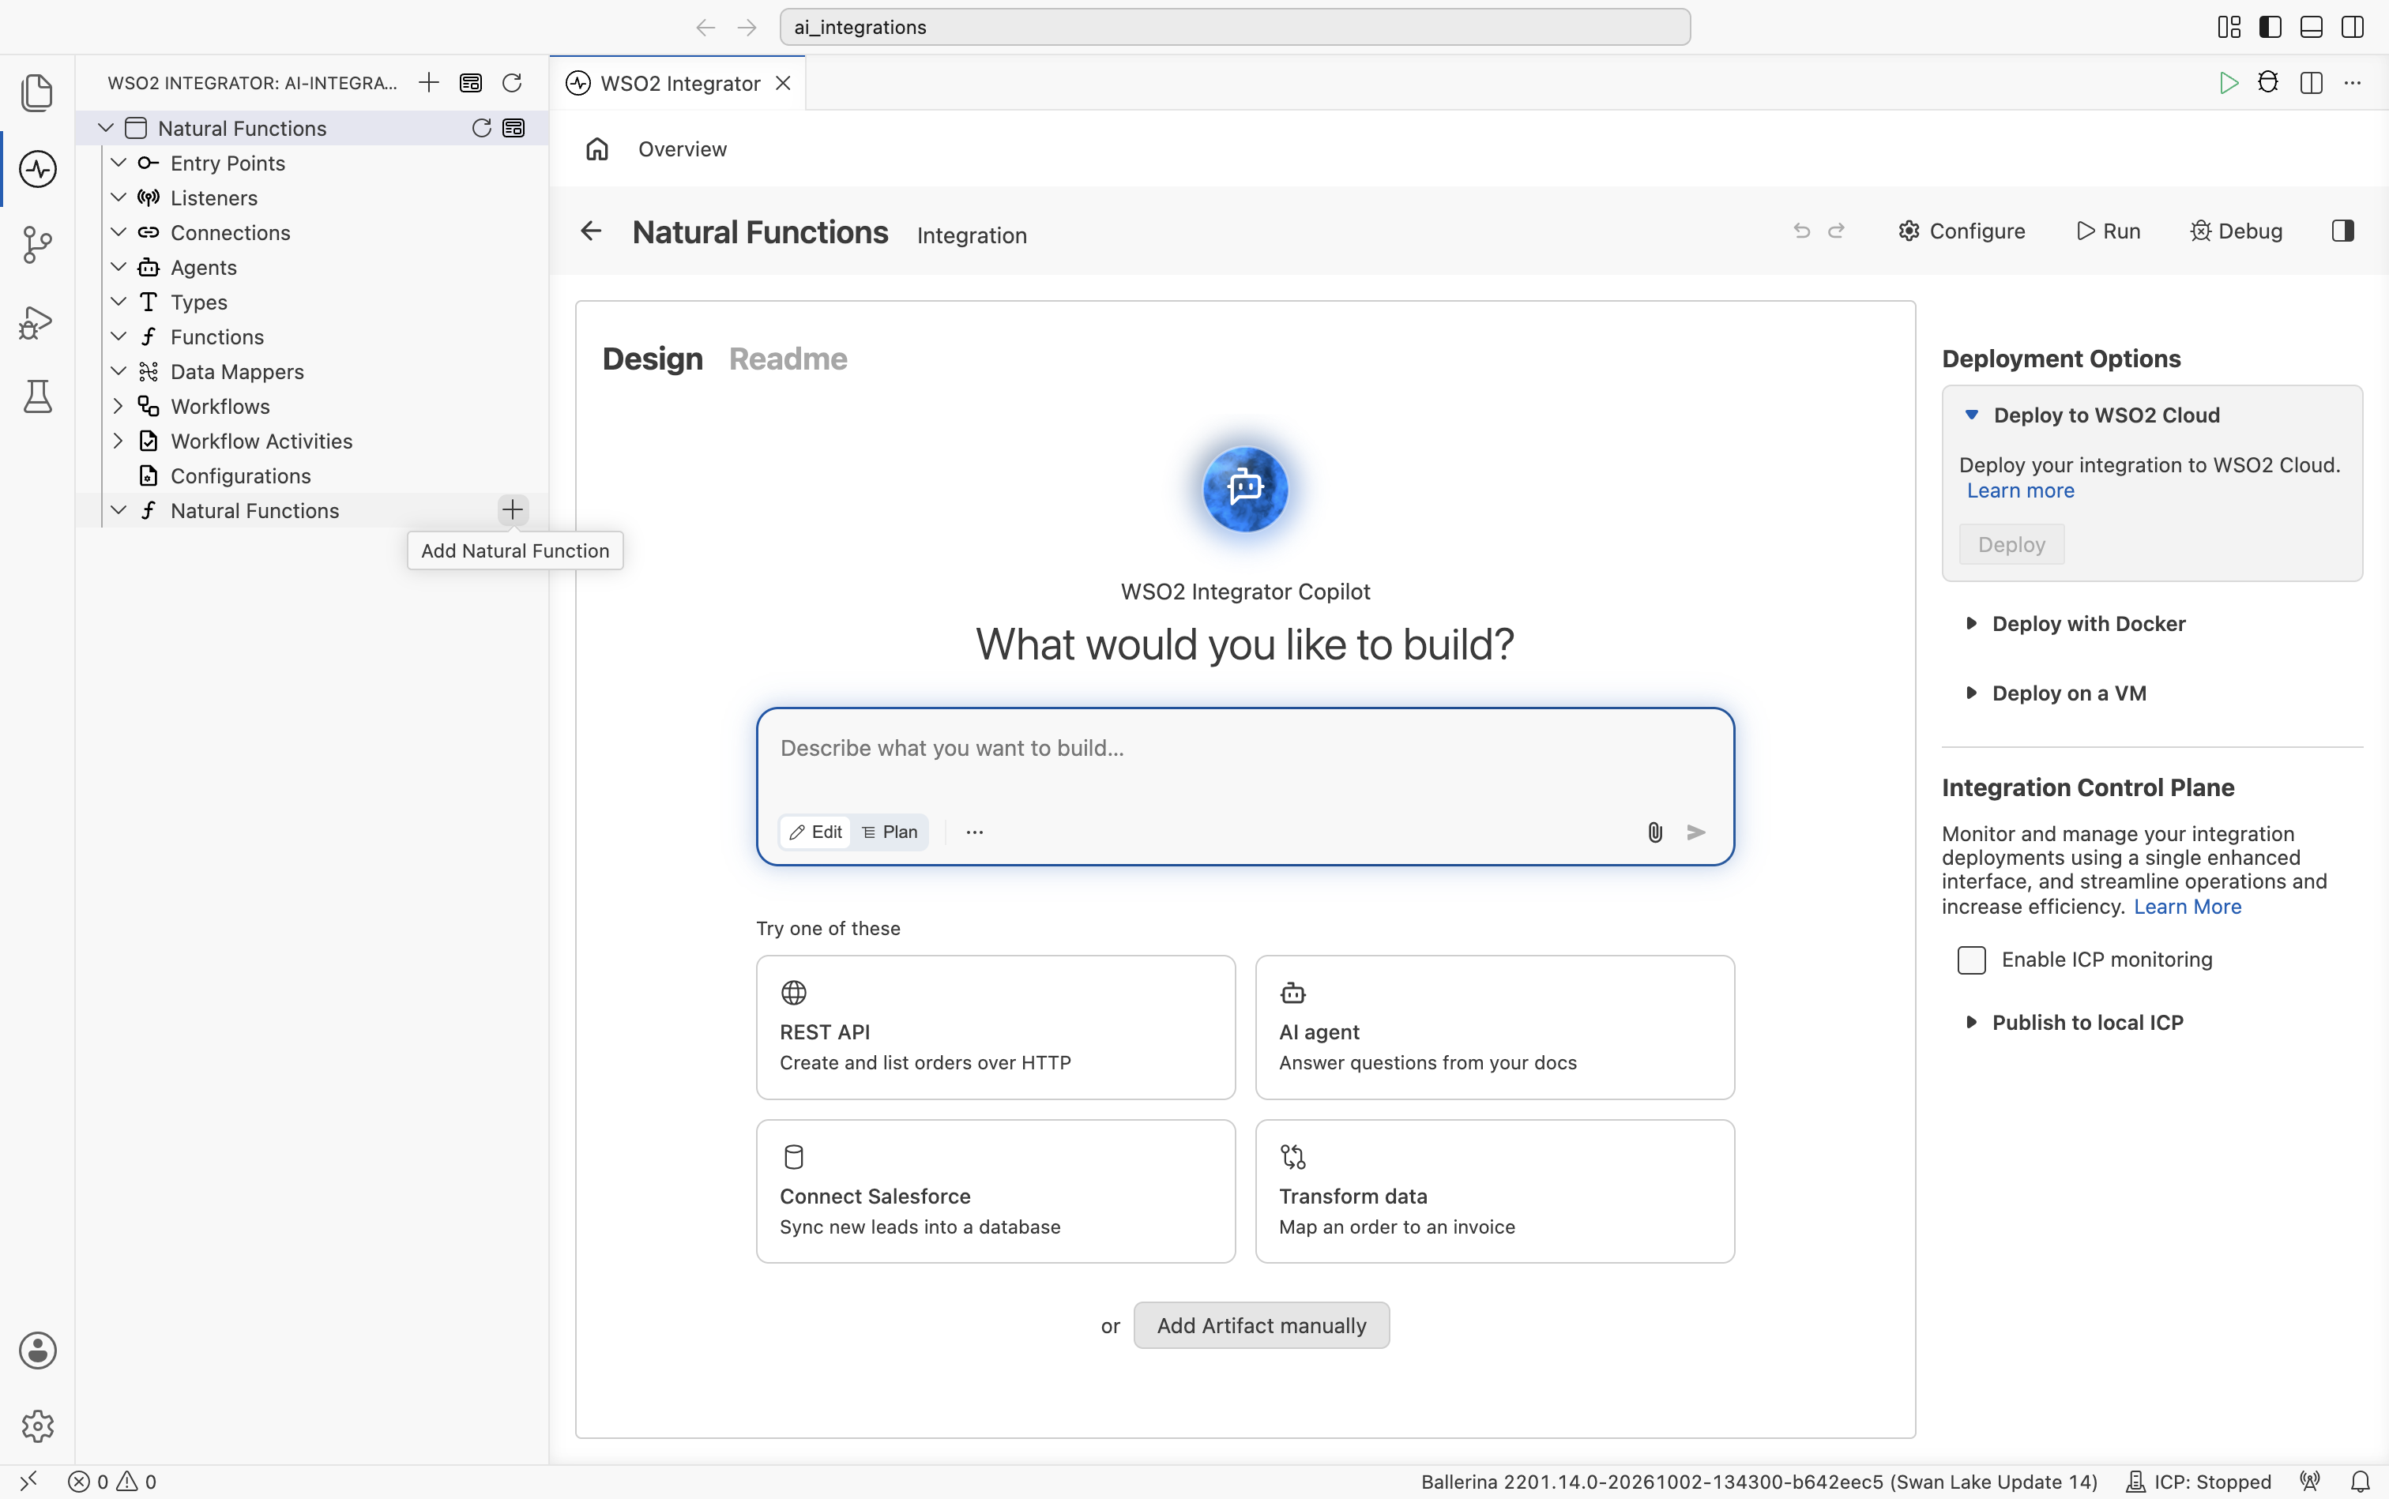Click the Add Natural Function plus icon
Viewport: 2389px width, 1499px height.
click(x=513, y=509)
